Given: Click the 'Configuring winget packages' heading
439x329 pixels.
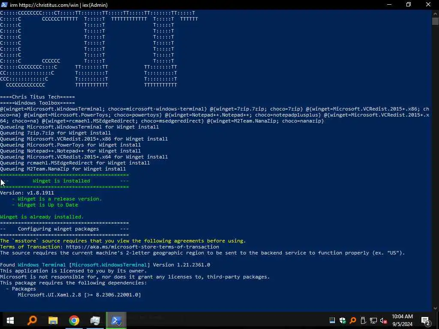Looking at the screenshot, I should (58, 229).
